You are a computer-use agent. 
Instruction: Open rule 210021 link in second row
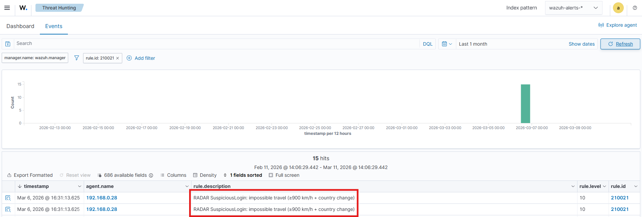[620, 209]
